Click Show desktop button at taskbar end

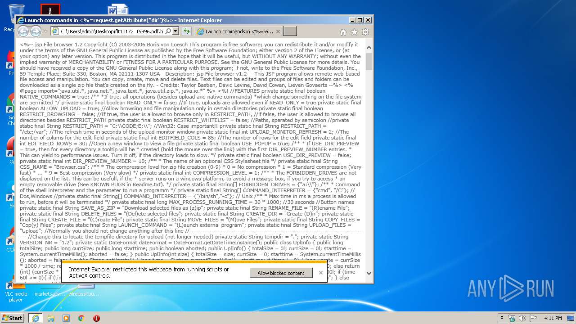click(x=571, y=318)
